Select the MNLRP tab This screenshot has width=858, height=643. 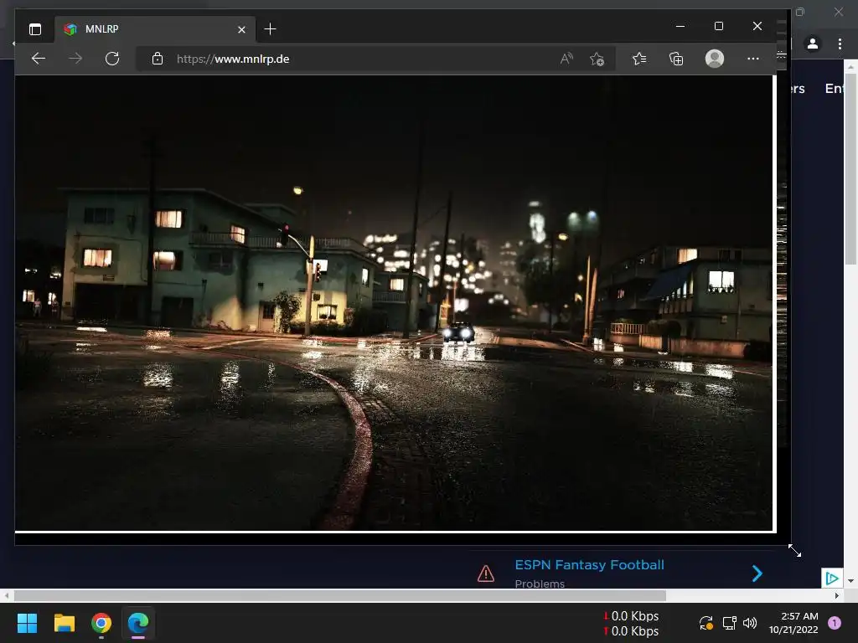155,29
